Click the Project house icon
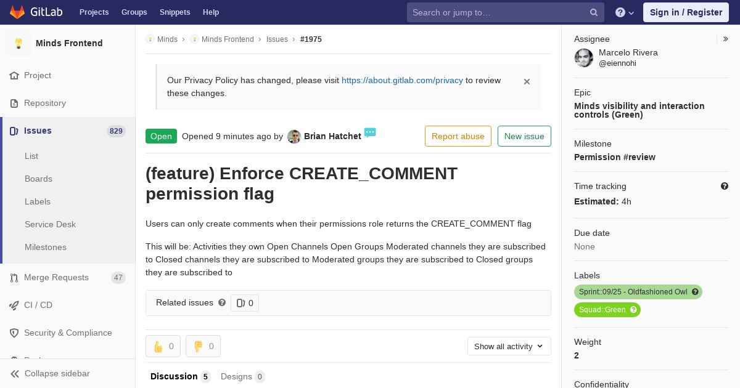This screenshot has height=388, width=740. 14,76
